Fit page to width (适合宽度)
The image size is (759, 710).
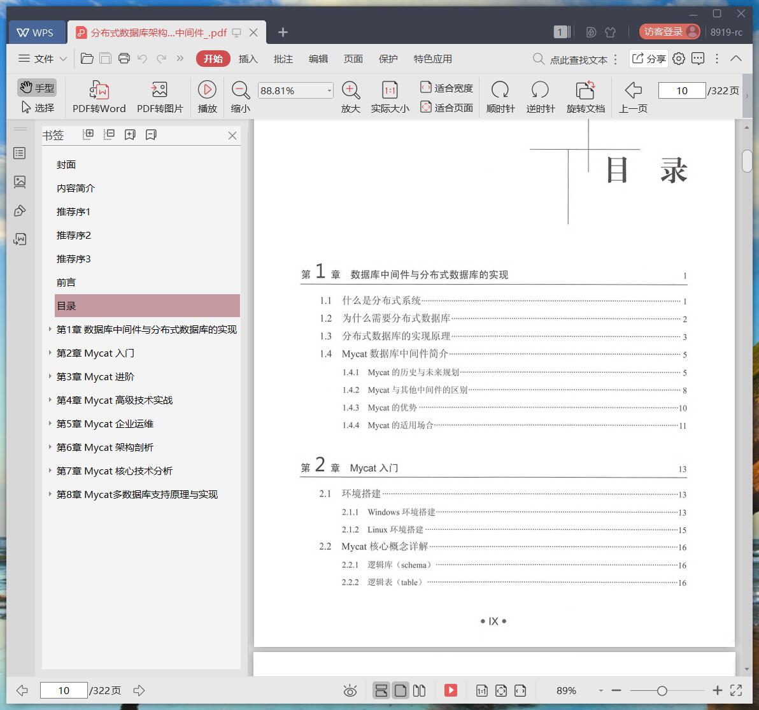[446, 88]
